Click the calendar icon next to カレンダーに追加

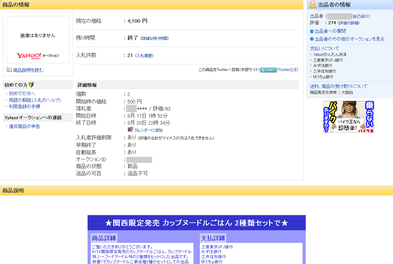click(130, 129)
